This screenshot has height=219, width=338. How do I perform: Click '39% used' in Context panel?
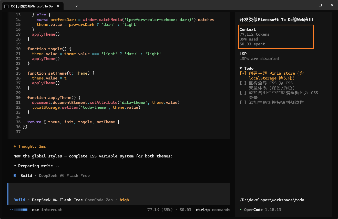click(x=249, y=39)
